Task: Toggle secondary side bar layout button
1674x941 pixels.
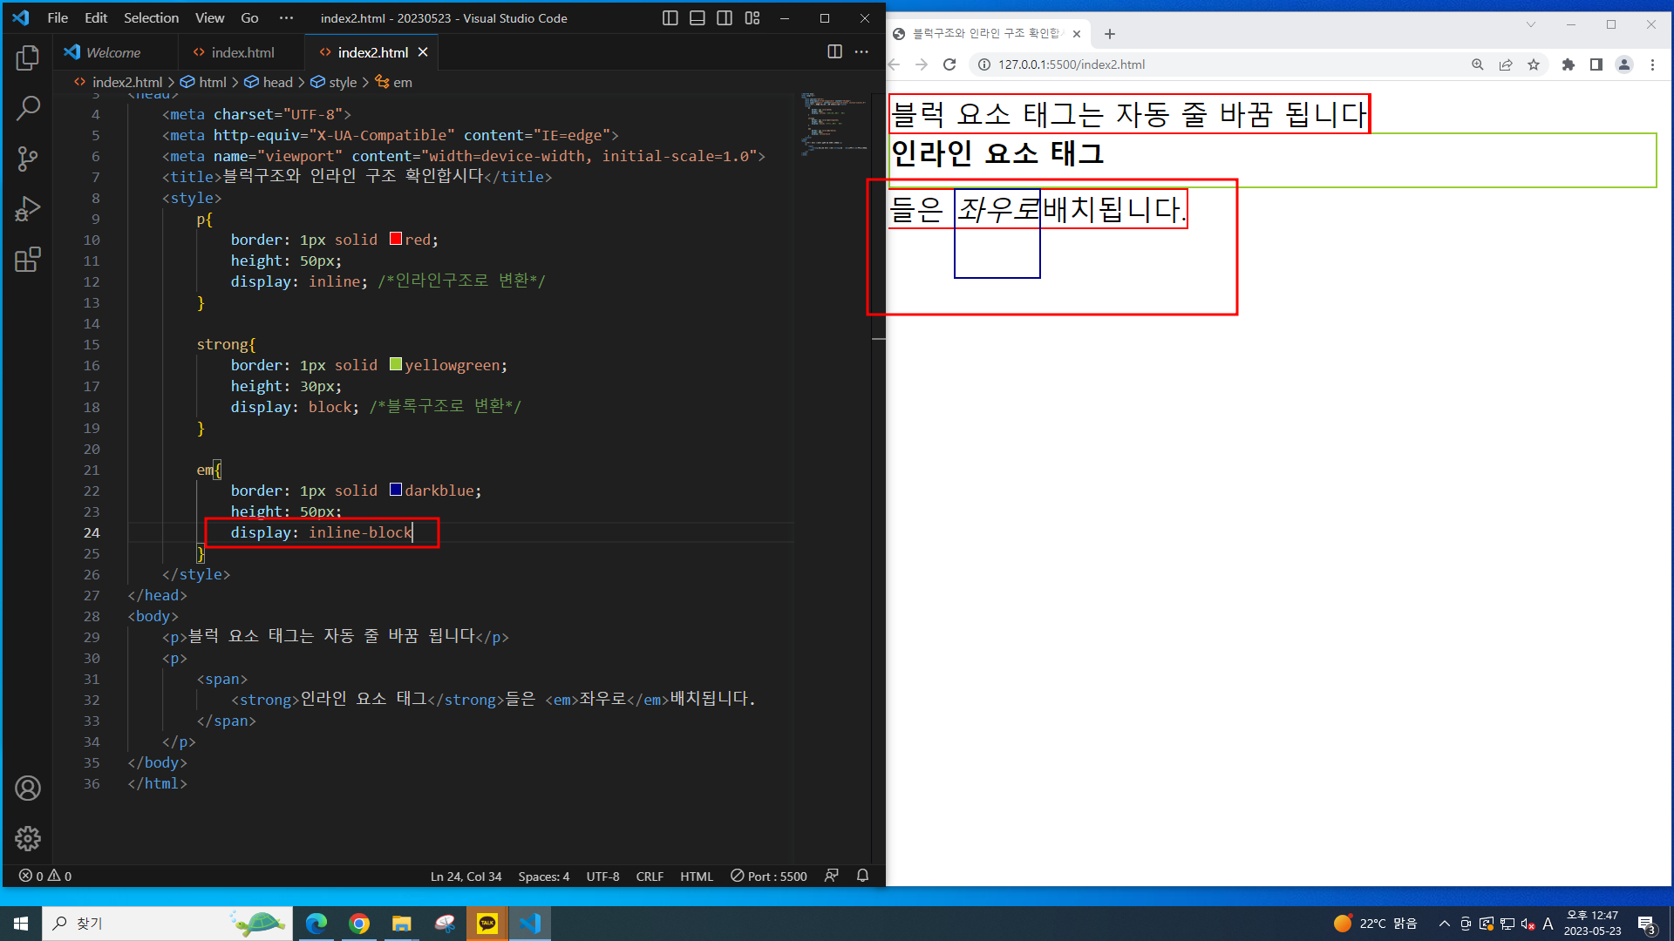Action: point(724,18)
